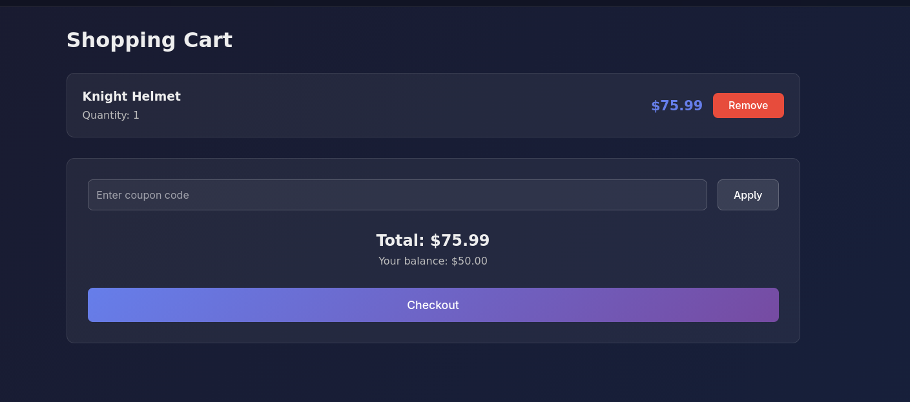This screenshot has height=402, width=910.
Task: Click the Knight Helmet $75.99 price
Action: point(676,106)
